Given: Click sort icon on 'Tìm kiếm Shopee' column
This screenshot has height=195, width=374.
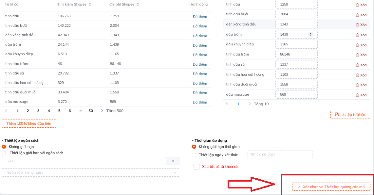Looking at the screenshot, I should (90, 5).
